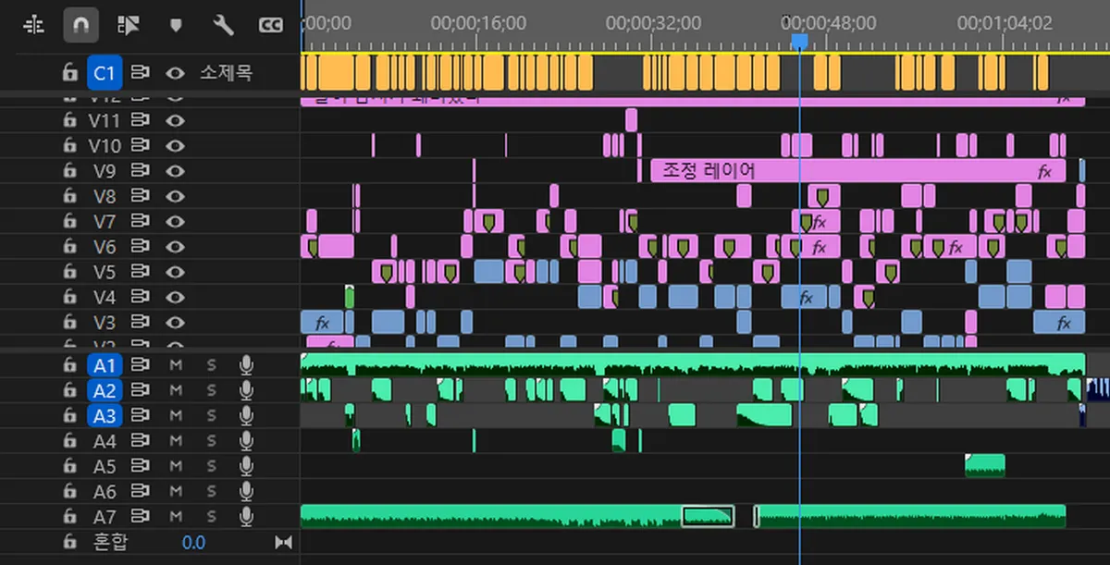
Task: Enable voice-over record microphone on A1
Action: (x=246, y=365)
